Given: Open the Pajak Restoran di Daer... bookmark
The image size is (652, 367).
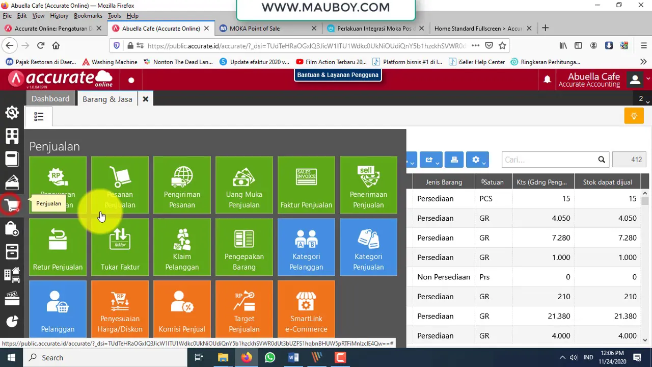Looking at the screenshot, I should [x=41, y=62].
